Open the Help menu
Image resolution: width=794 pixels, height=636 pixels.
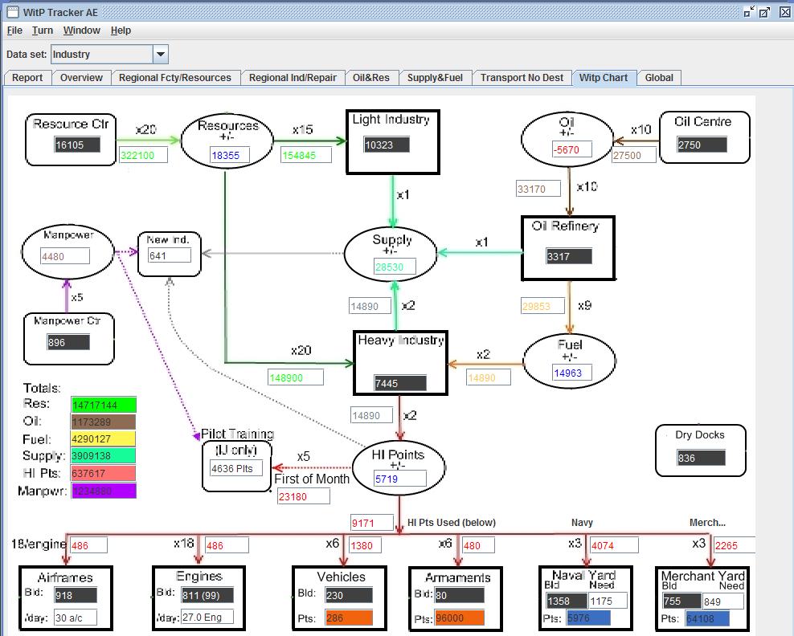pos(121,31)
